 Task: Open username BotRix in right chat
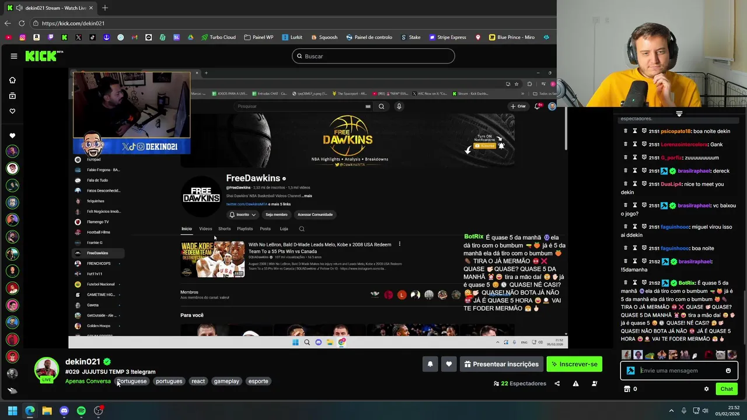686,283
